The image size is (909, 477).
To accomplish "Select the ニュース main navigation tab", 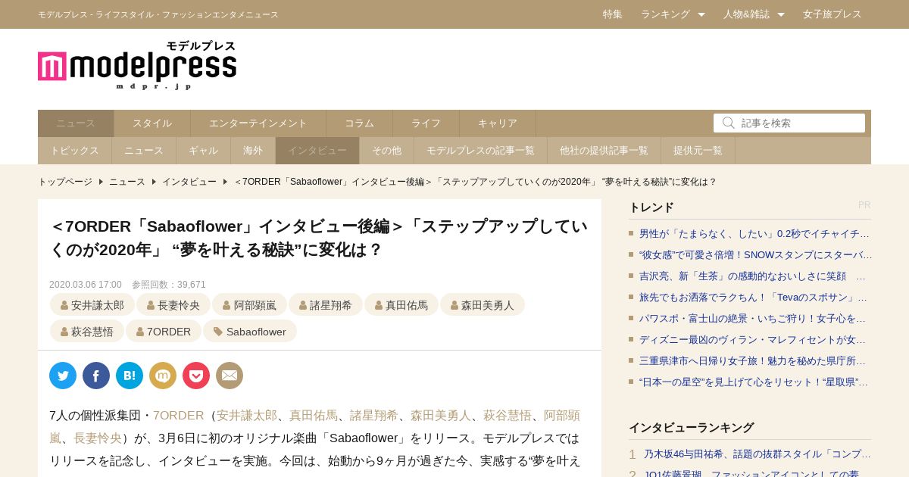I will click(76, 123).
